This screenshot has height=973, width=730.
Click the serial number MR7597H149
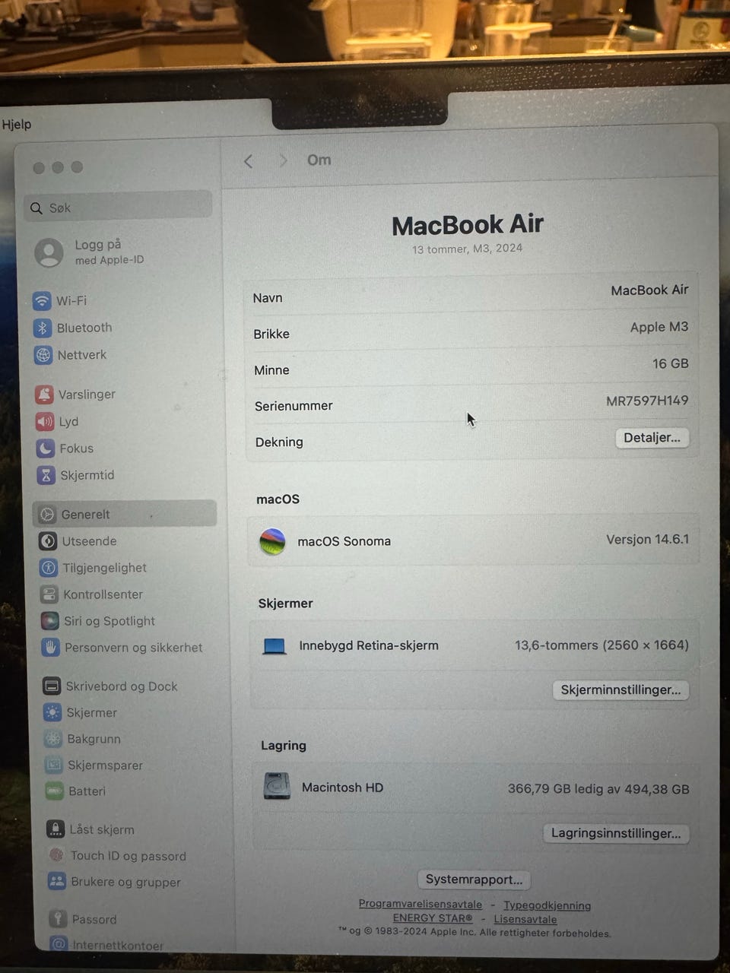click(647, 401)
